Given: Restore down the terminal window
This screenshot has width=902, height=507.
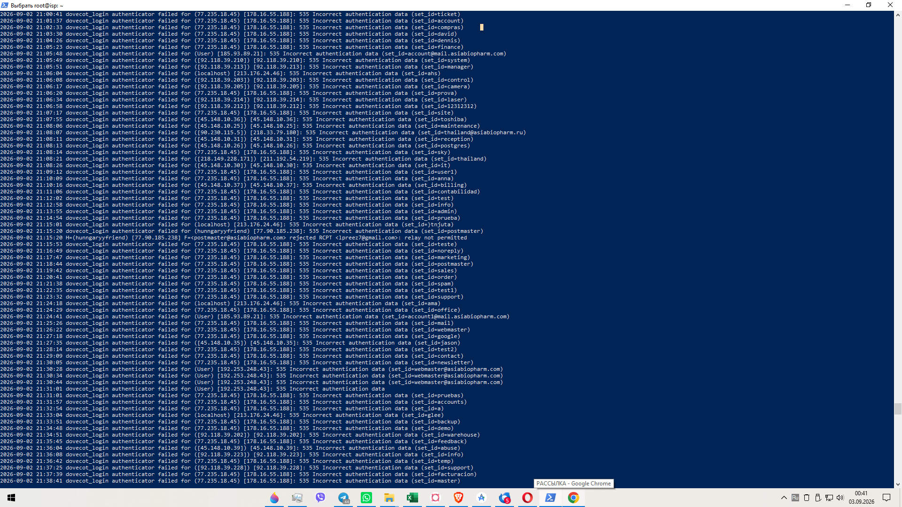Looking at the screenshot, I should pos(869,5).
